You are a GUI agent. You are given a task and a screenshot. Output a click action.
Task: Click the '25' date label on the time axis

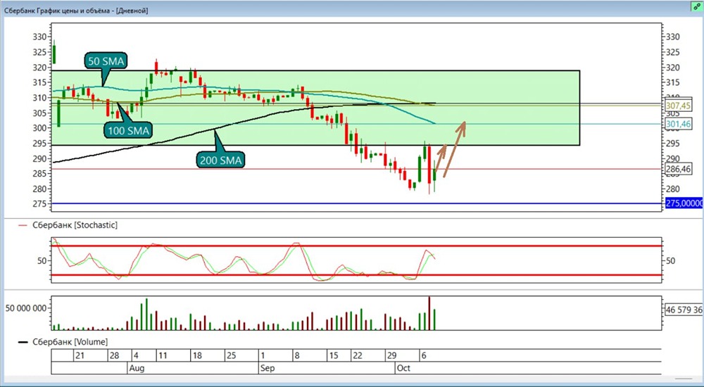[231, 355]
